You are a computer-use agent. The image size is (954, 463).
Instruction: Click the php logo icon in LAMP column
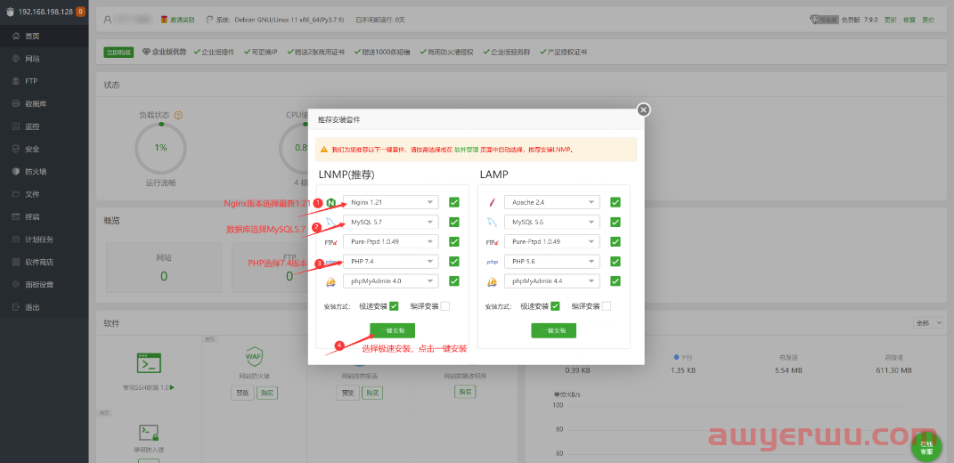(x=492, y=263)
